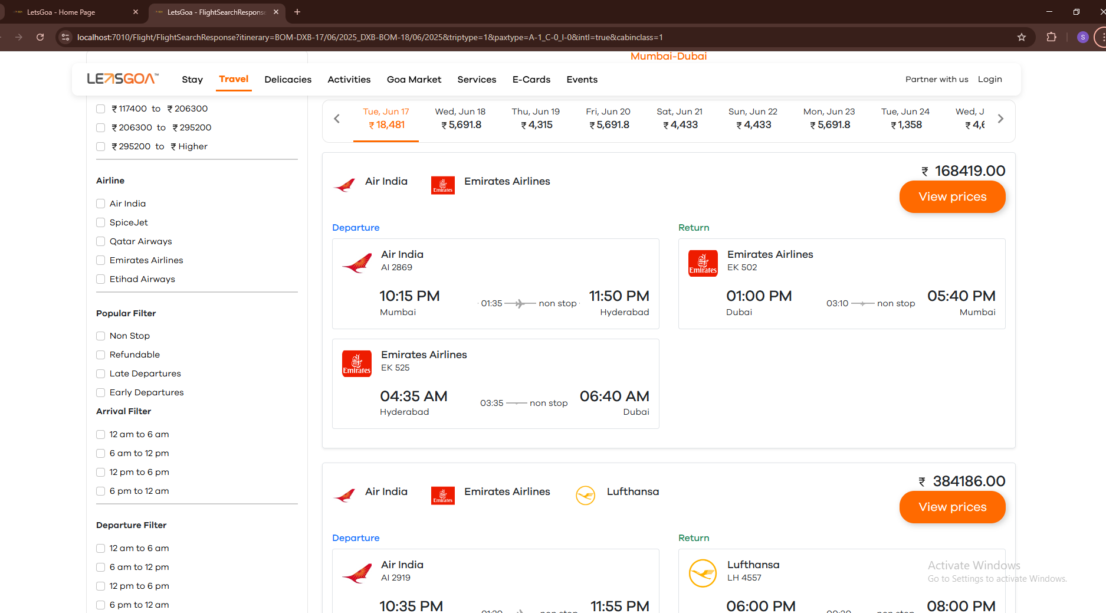Click the Login link

point(990,80)
